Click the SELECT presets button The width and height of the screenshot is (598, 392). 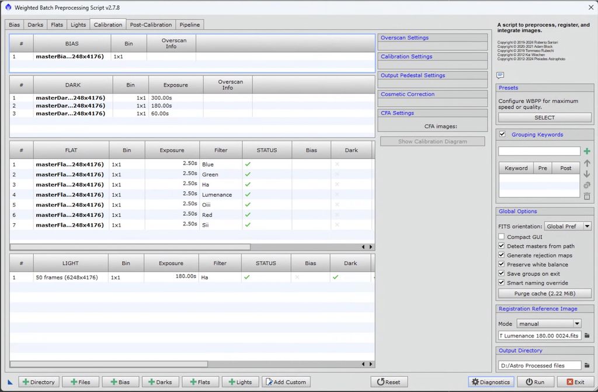pyautogui.click(x=545, y=117)
